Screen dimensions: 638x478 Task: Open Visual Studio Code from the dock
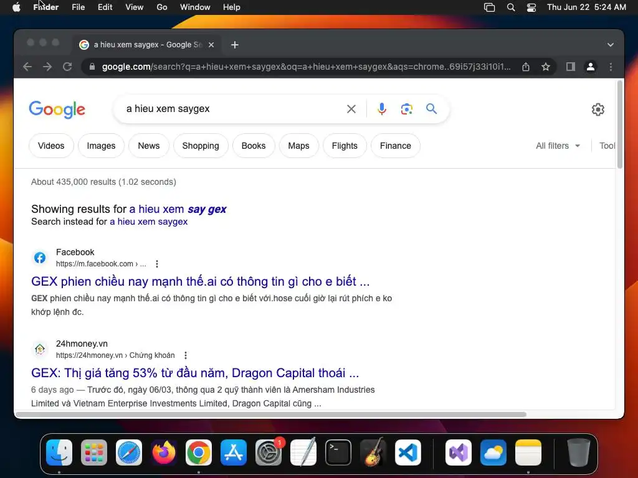tap(407, 452)
